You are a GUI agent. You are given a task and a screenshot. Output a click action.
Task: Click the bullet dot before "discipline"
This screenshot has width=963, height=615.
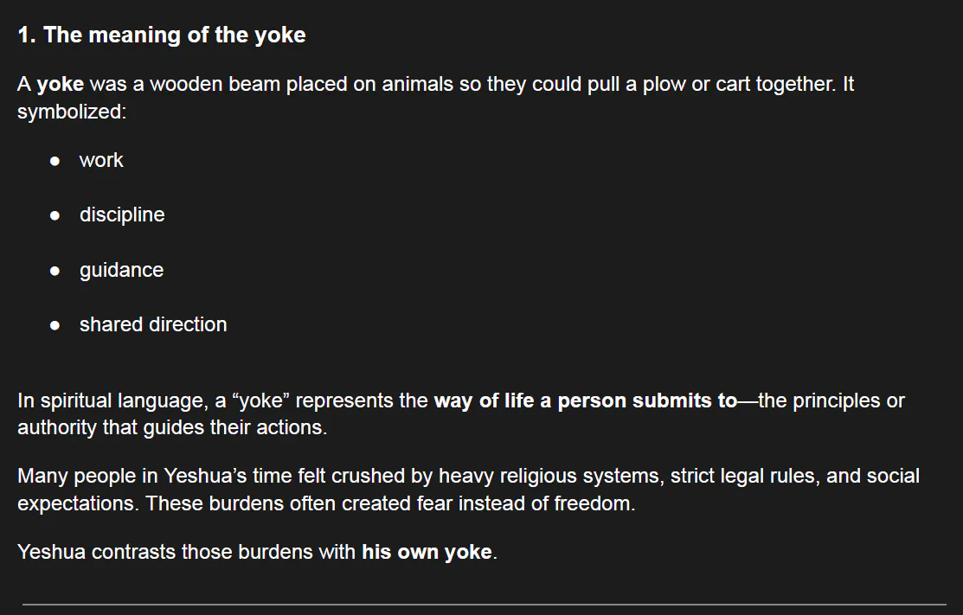tap(55, 215)
